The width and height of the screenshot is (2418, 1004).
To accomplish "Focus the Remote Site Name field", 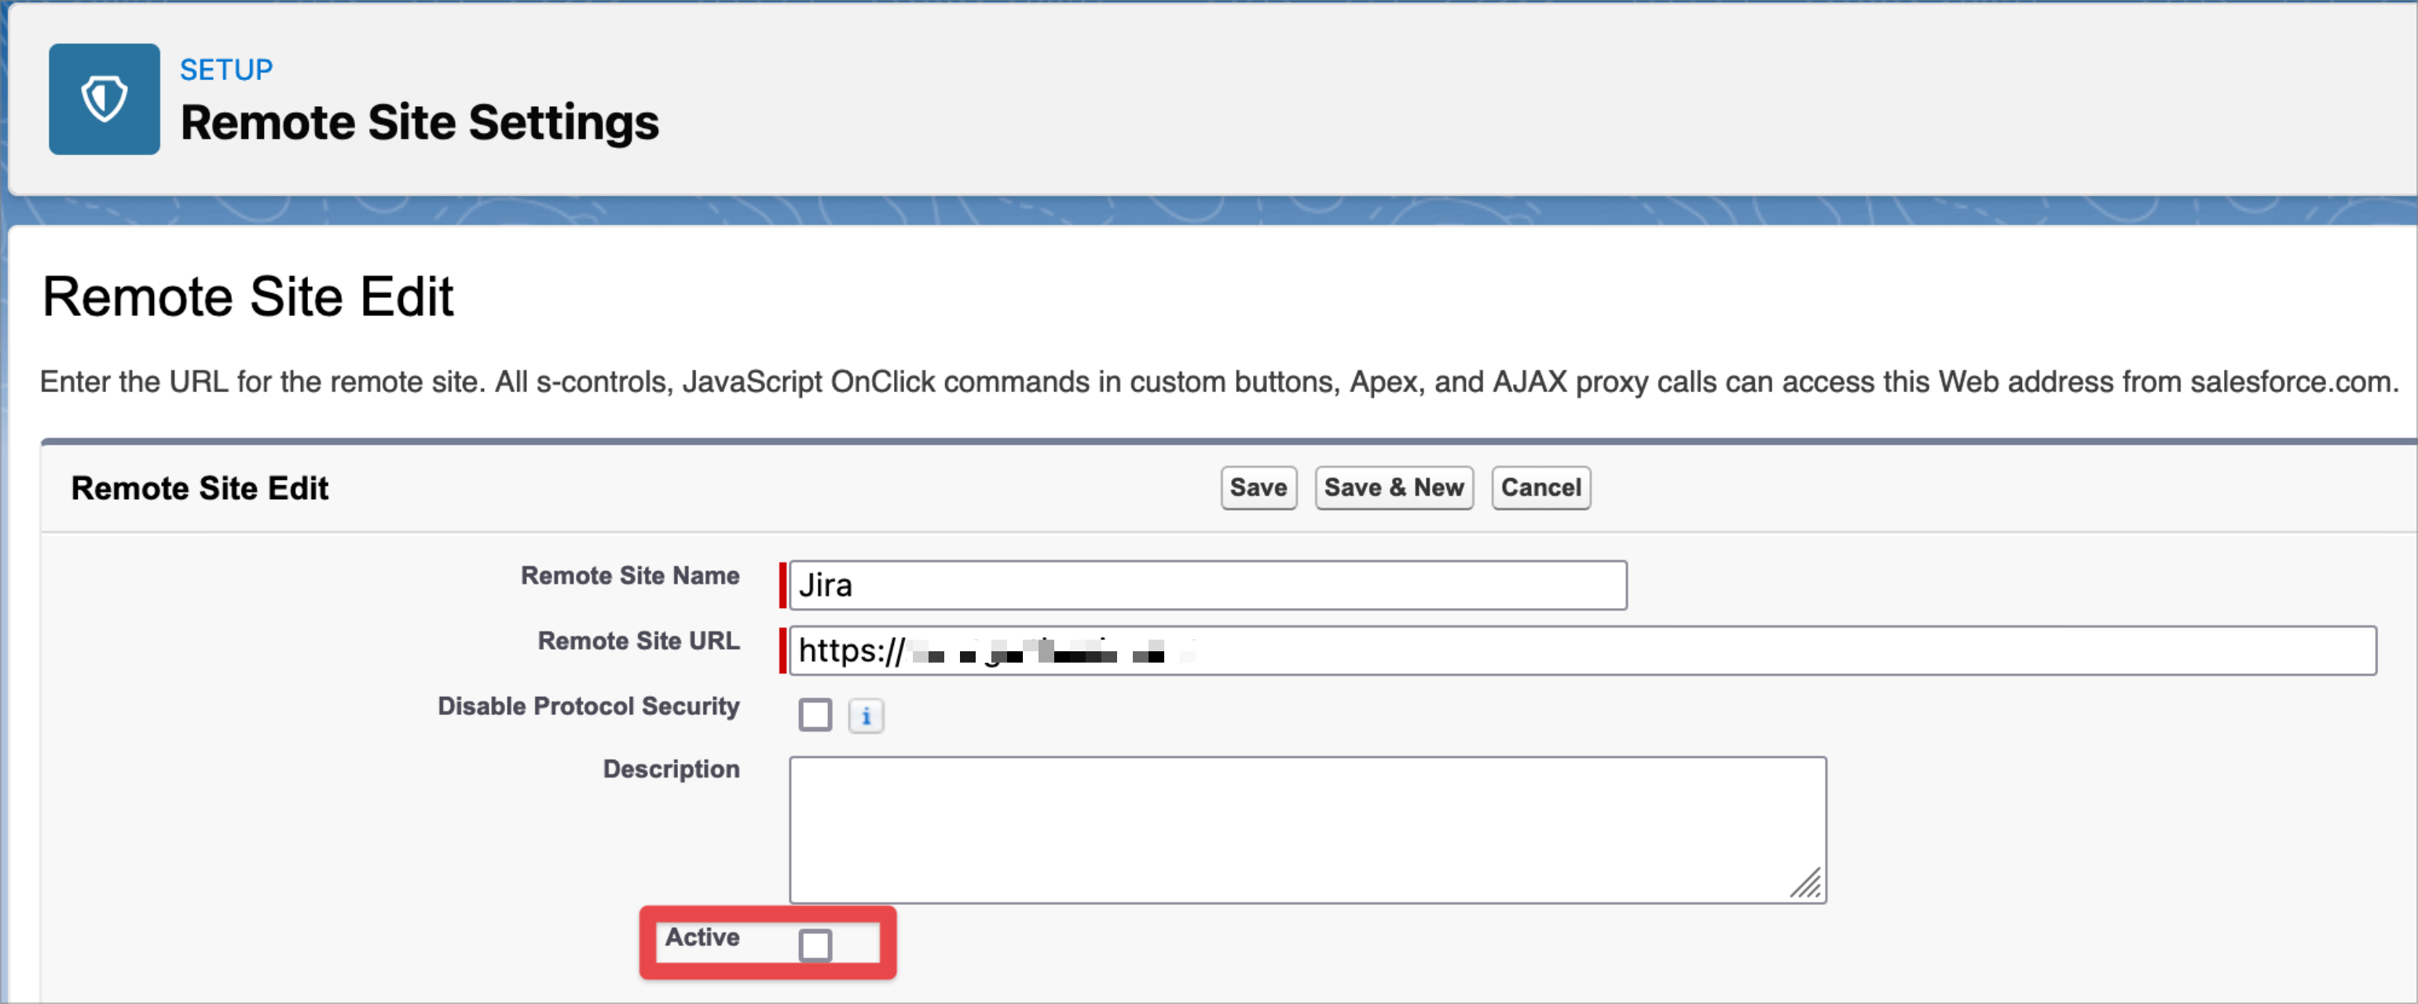I will coord(1207,585).
